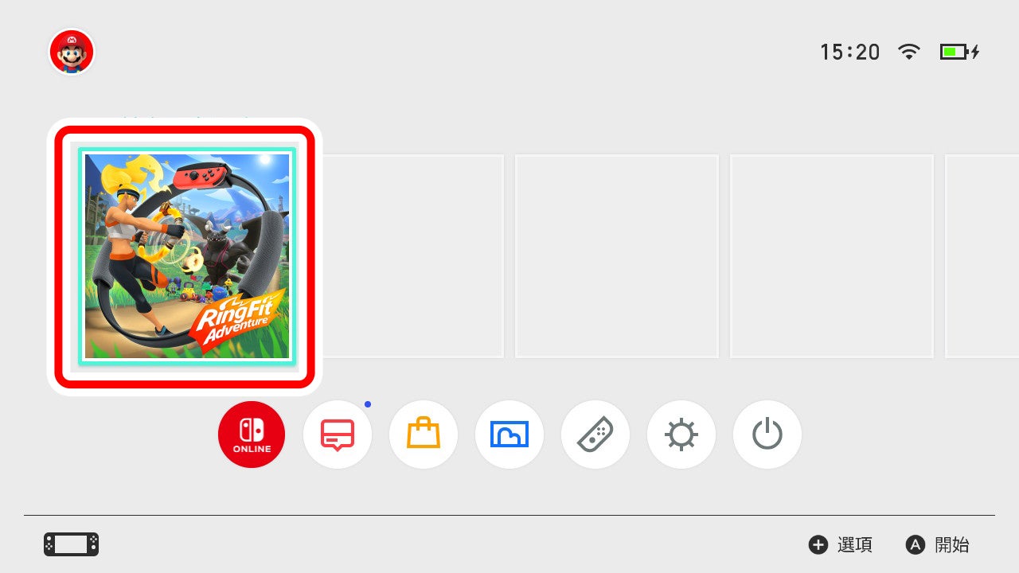Click the handheld console icon at bottom left

72,544
